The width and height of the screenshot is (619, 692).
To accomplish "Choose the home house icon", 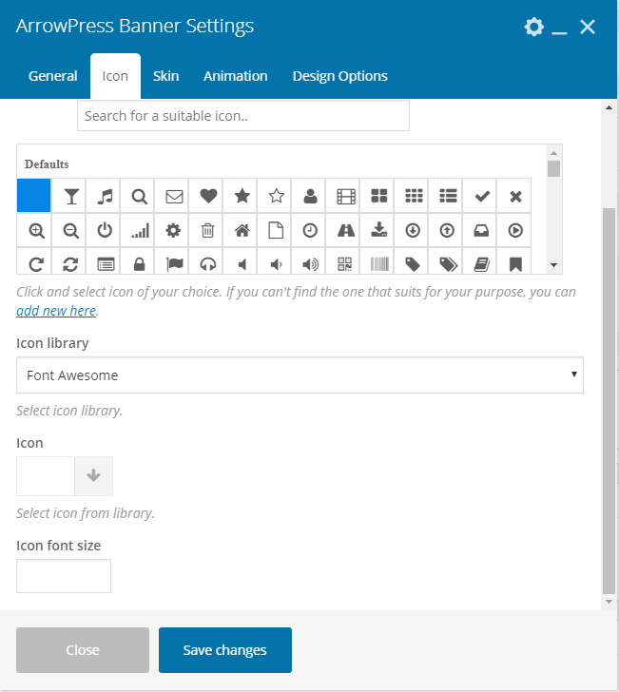I will [x=242, y=230].
